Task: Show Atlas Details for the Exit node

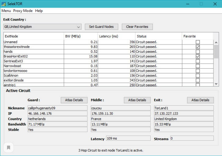Action: point(200,100)
